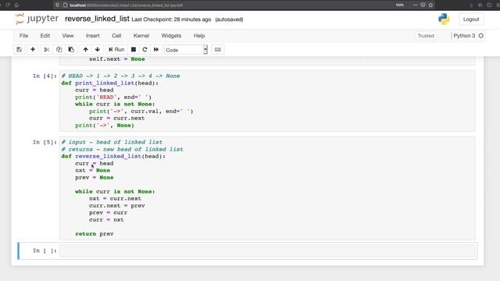Image resolution: width=500 pixels, height=281 pixels.
Task: Save the notebook with the floppy disk icon
Action: [19, 50]
